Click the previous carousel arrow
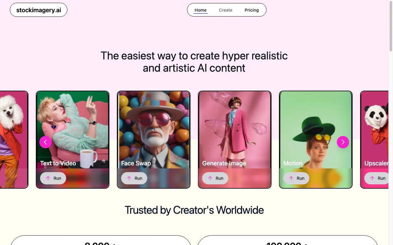Image resolution: width=393 pixels, height=245 pixels. (x=45, y=142)
